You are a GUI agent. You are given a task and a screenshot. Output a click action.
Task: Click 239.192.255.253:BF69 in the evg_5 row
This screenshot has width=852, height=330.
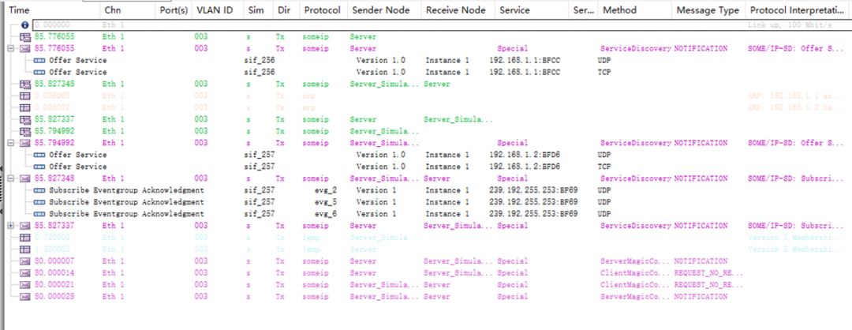(533, 202)
